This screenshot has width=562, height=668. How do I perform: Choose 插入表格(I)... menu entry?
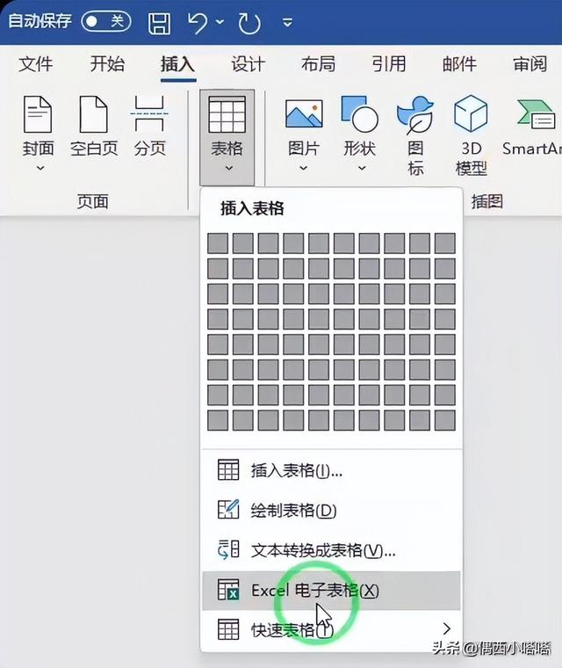click(x=331, y=470)
